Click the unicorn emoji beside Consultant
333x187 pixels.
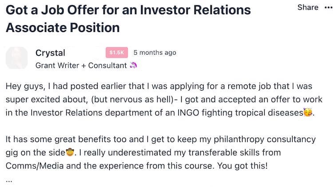[133, 65]
